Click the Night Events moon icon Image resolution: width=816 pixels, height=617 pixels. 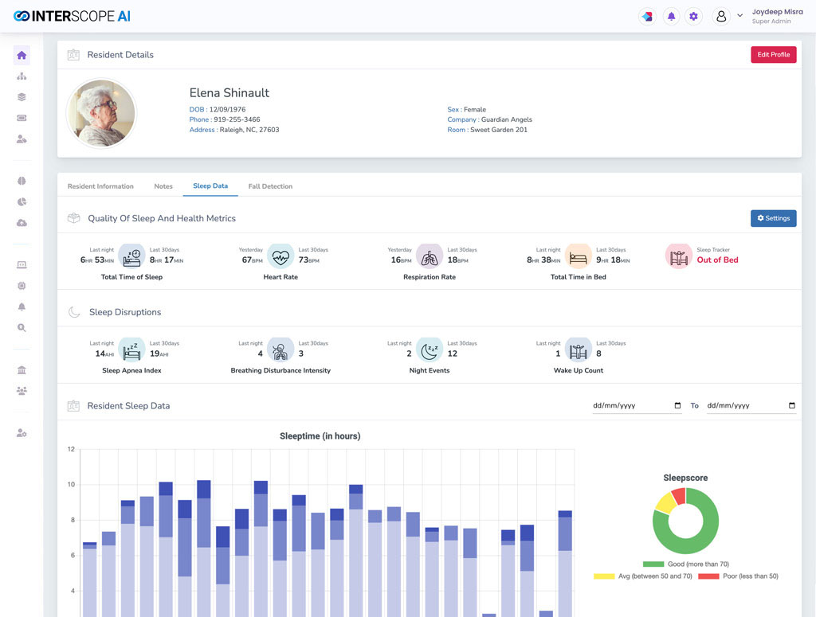point(430,350)
